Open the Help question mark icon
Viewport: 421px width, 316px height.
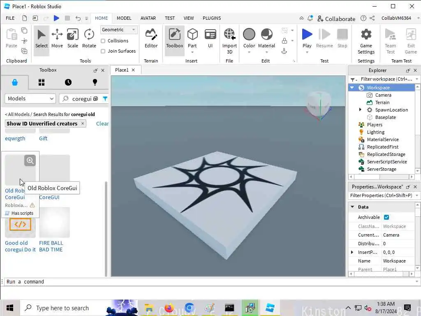tap(363, 18)
